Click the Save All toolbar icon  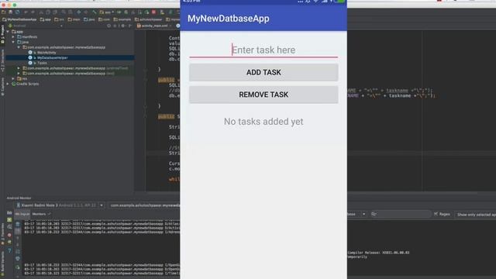click(x=10, y=12)
